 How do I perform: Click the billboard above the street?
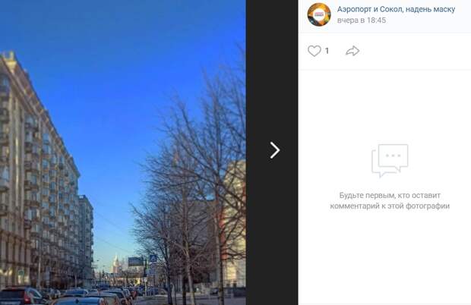coord(136,262)
